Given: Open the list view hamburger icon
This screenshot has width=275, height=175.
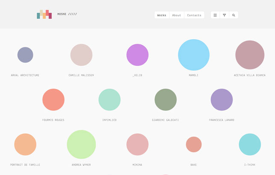Looking at the screenshot, I should 215,15.
